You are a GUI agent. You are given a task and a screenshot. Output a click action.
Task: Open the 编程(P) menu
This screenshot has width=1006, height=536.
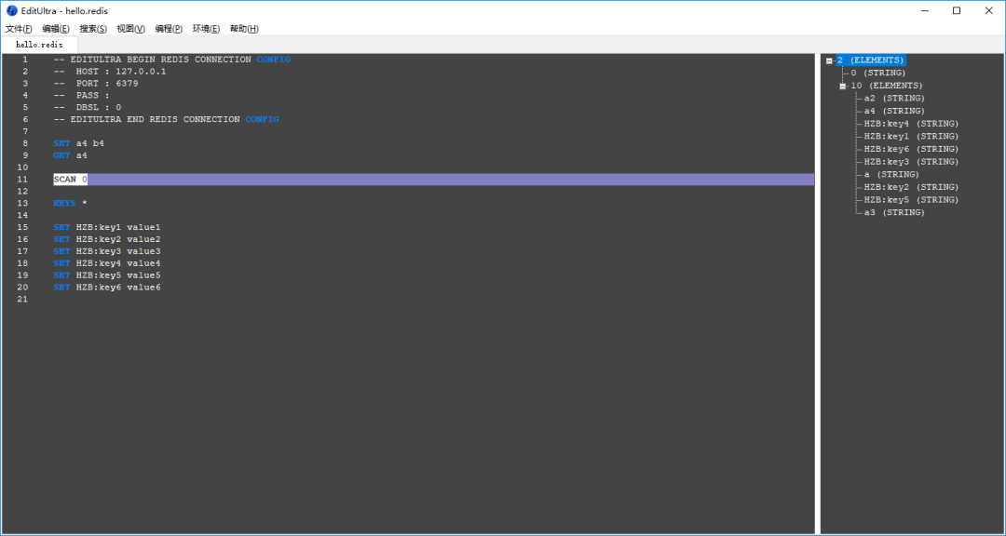tap(169, 29)
